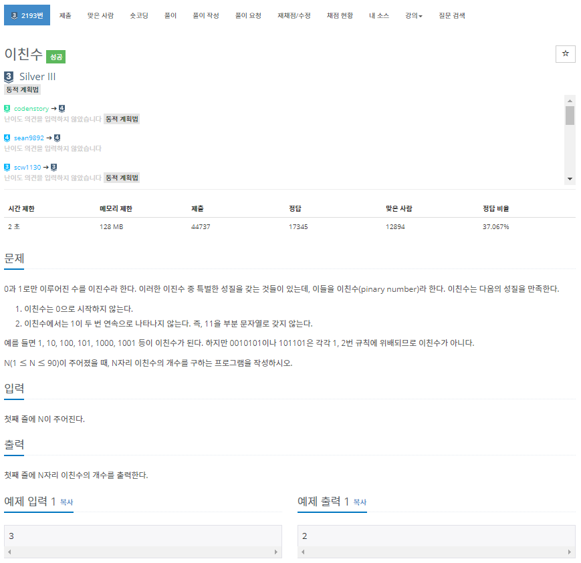This screenshot has width=581, height=563.
Task: Go to 풀이 작성 tab
Action: pos(206,15)
